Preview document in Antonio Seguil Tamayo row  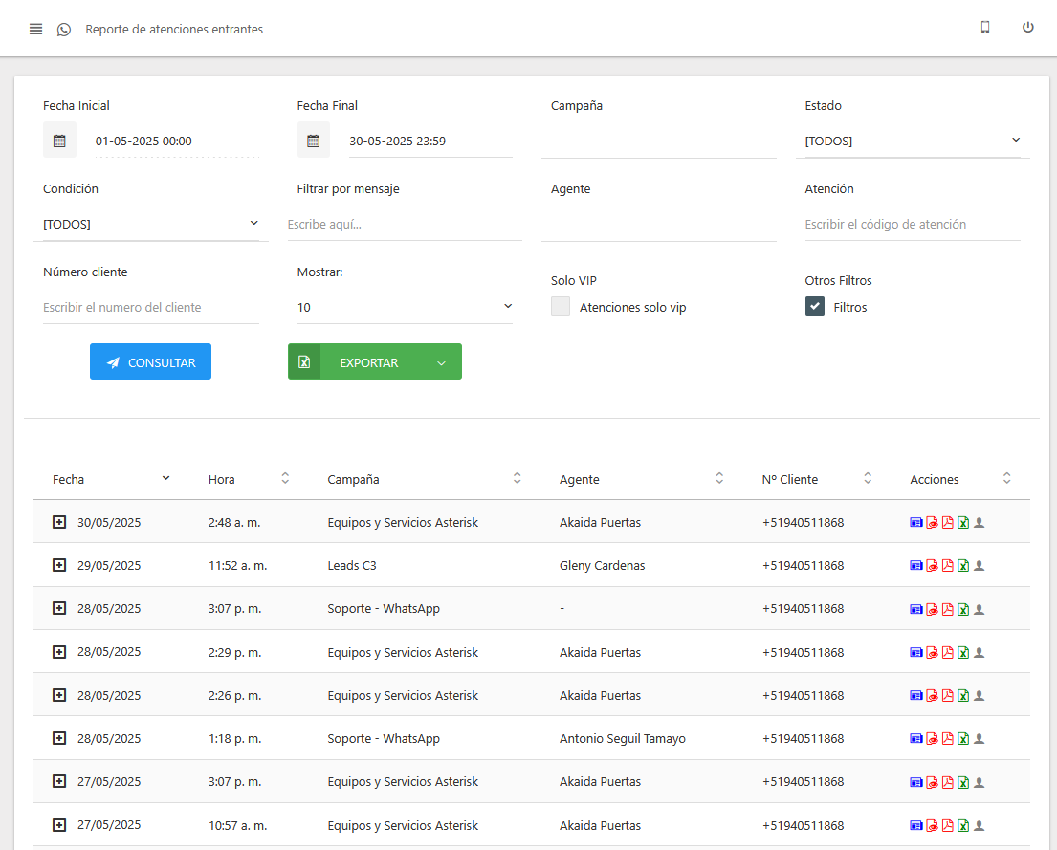[933, 739]
